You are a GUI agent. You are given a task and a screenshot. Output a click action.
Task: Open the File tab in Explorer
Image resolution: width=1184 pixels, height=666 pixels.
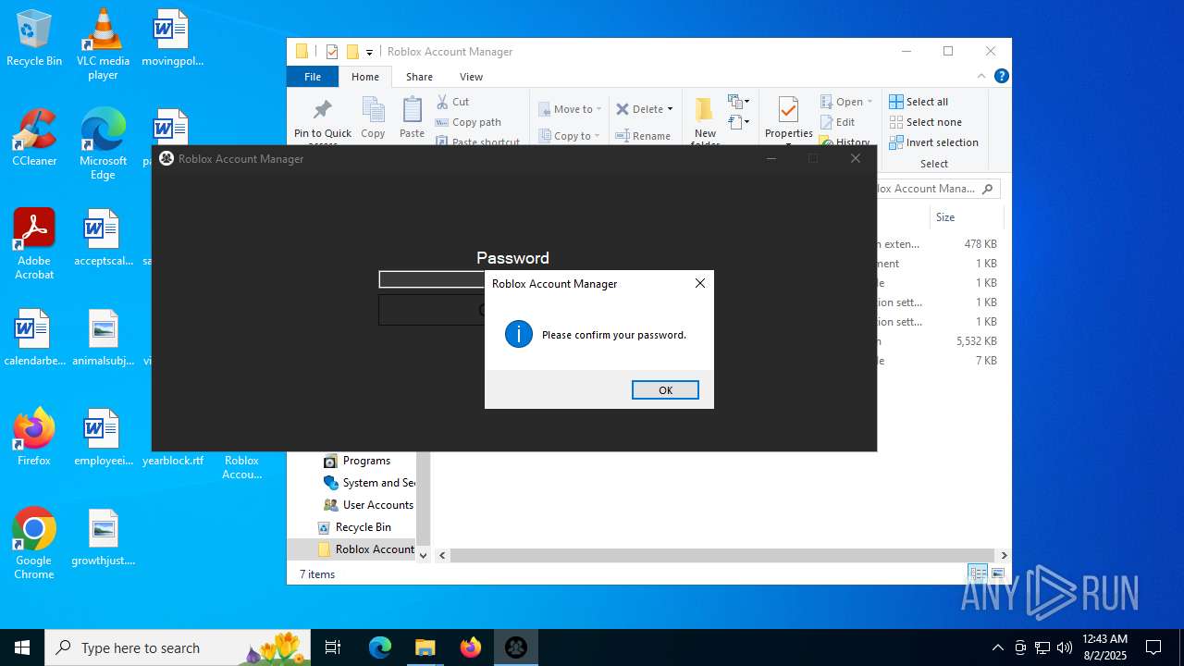pos(313,77)
